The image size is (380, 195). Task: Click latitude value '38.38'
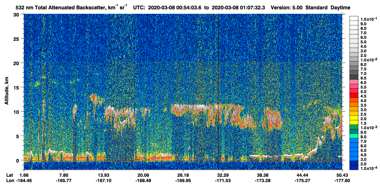coord(262,175)
